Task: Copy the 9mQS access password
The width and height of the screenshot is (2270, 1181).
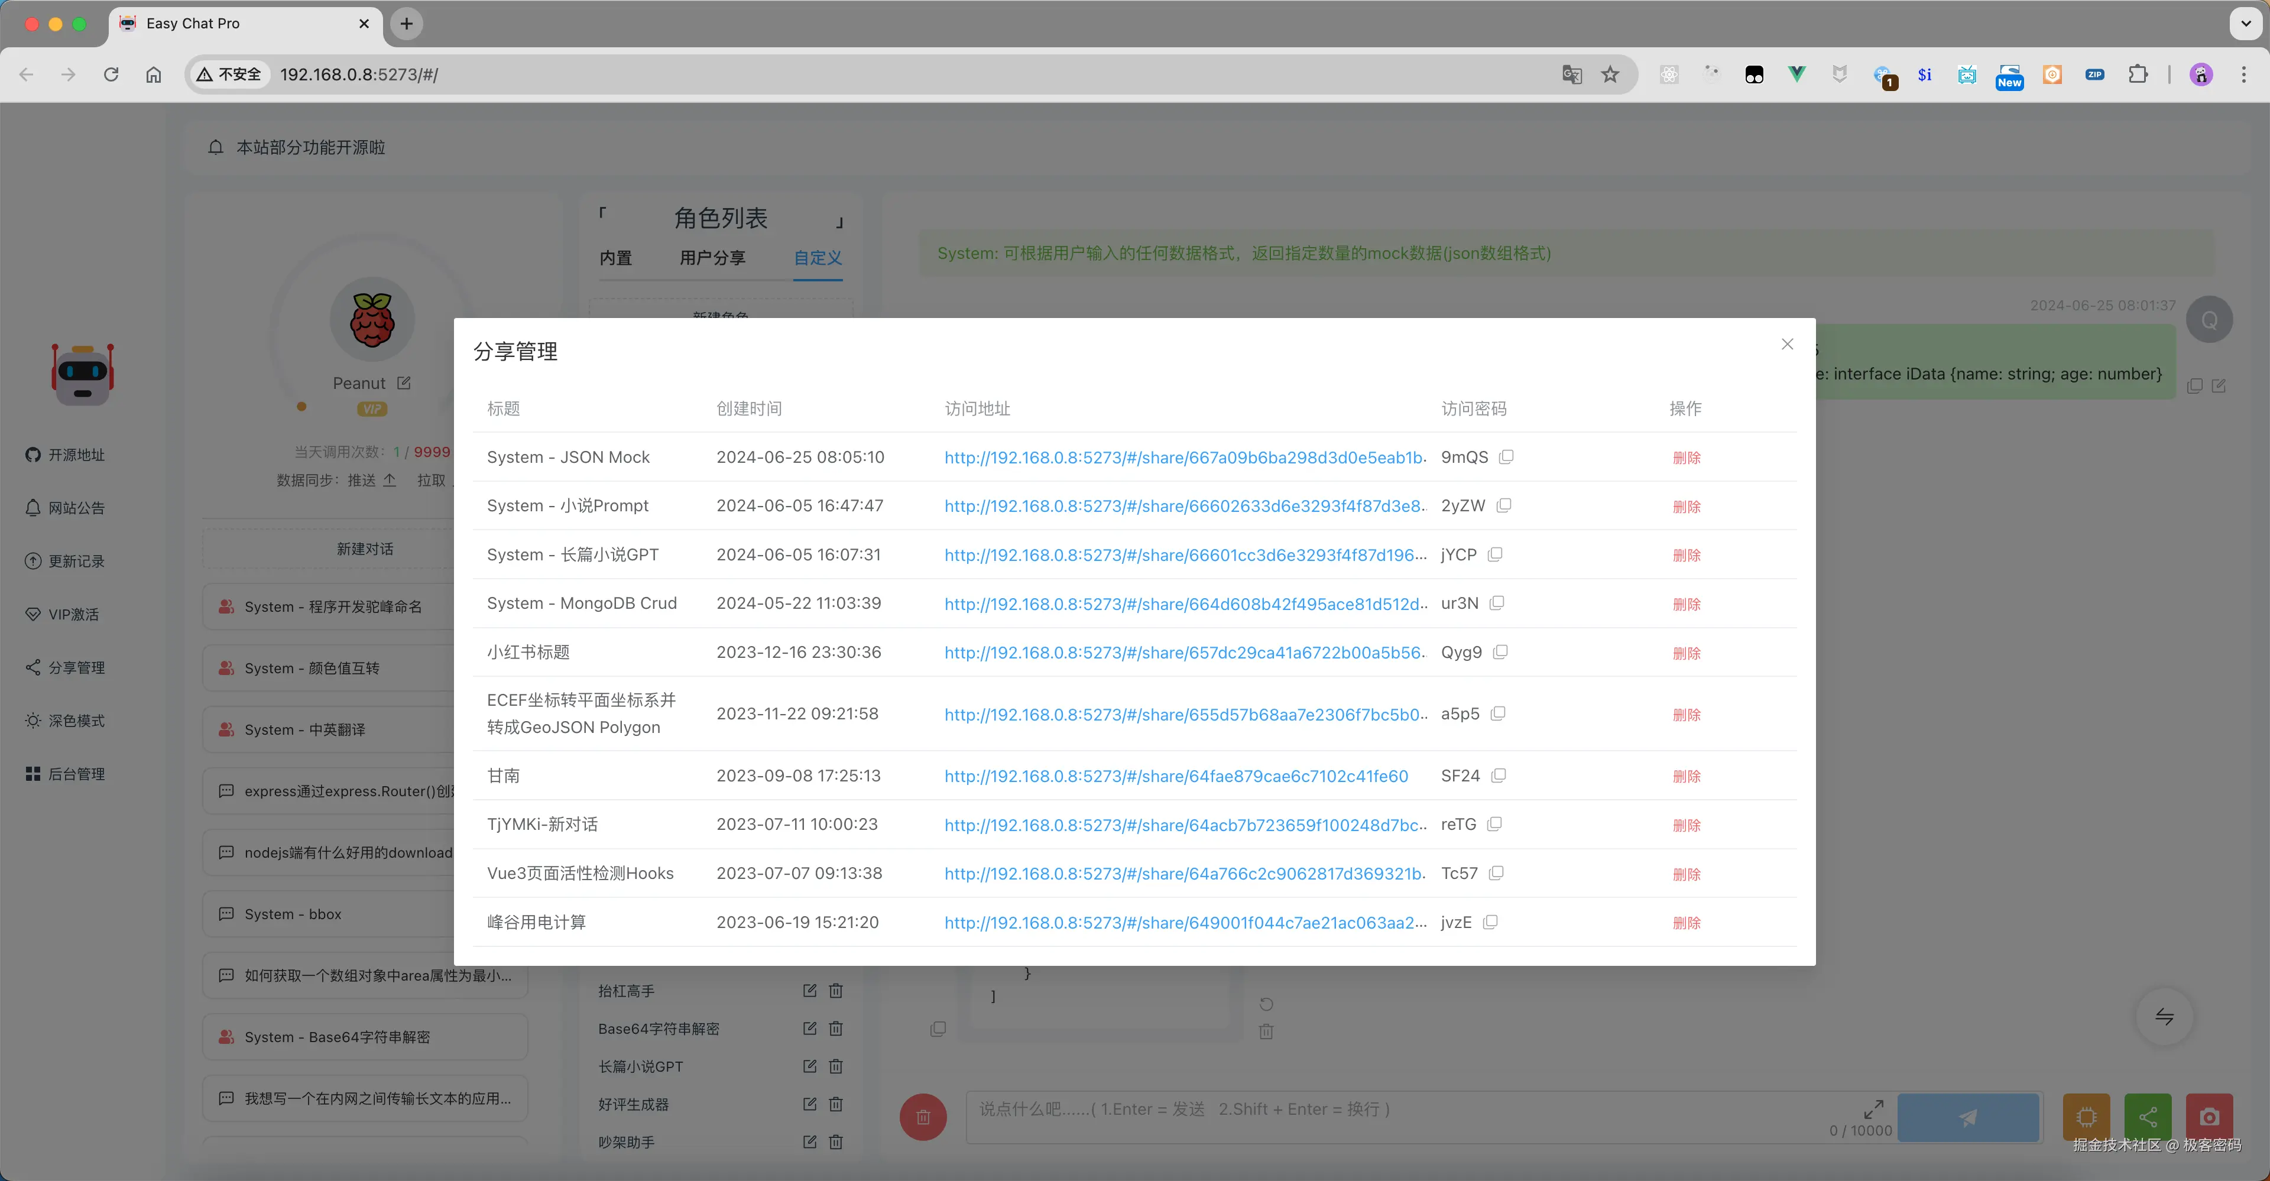Action: [1507, 456]
